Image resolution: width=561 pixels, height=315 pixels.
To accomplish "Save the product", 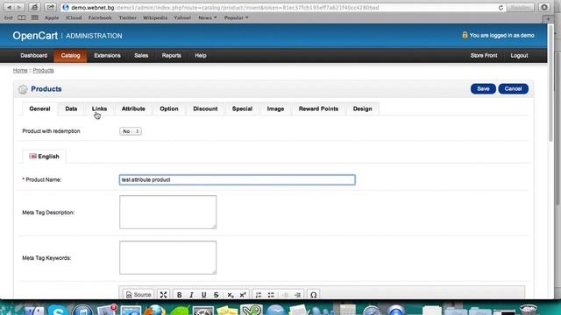I will [483, 89].
